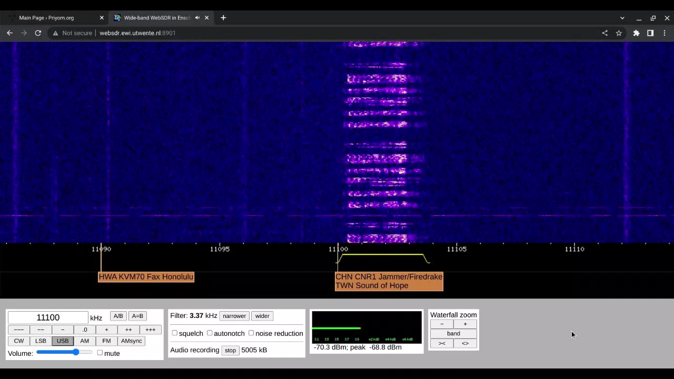This screenshot has width=674, height=379.
Task: Zoom out waterfall with minus button
Action: click(442, 324)
